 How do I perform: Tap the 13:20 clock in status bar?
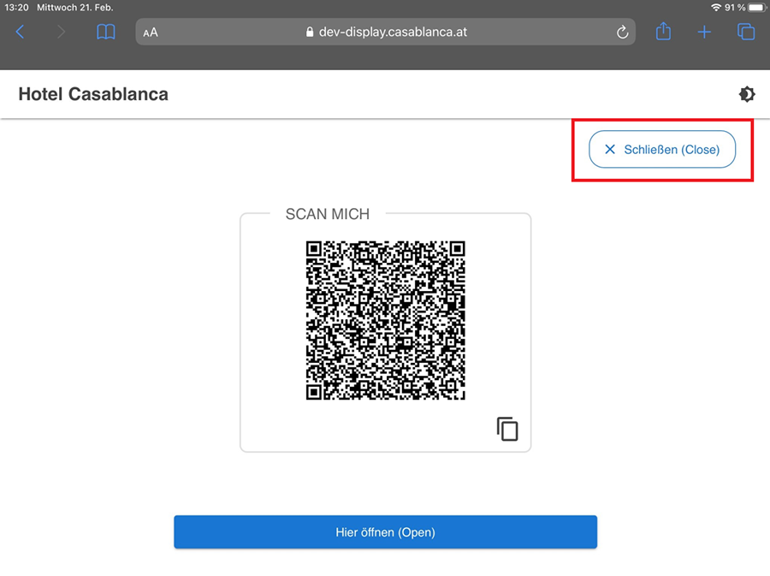click(x=16, y=7)
